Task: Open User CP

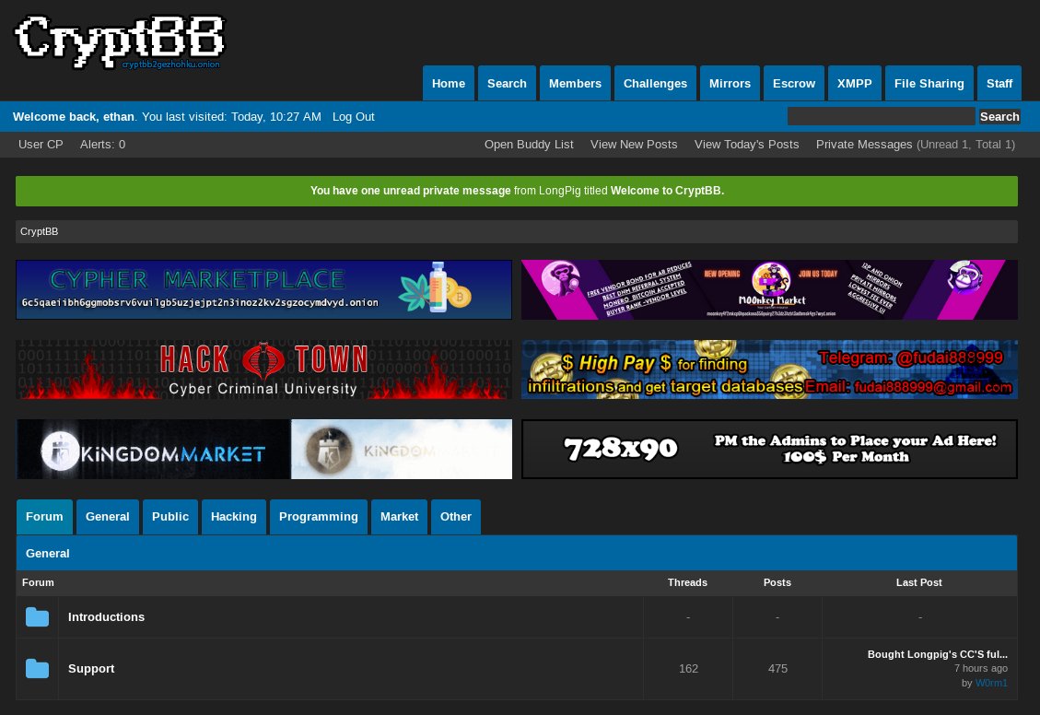Action: coord(41,145)
